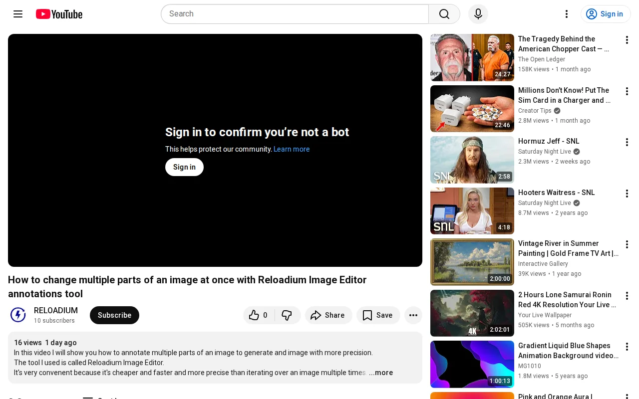This screenshot has height=399, width=639.
Task: Like the video with thumbs up
Action: pyautogui.click(x=259, y=315)
